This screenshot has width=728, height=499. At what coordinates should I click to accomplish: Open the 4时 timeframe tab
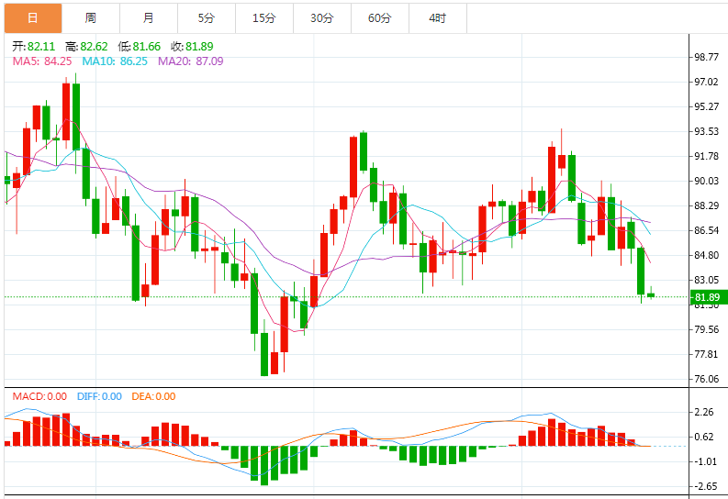437,18
